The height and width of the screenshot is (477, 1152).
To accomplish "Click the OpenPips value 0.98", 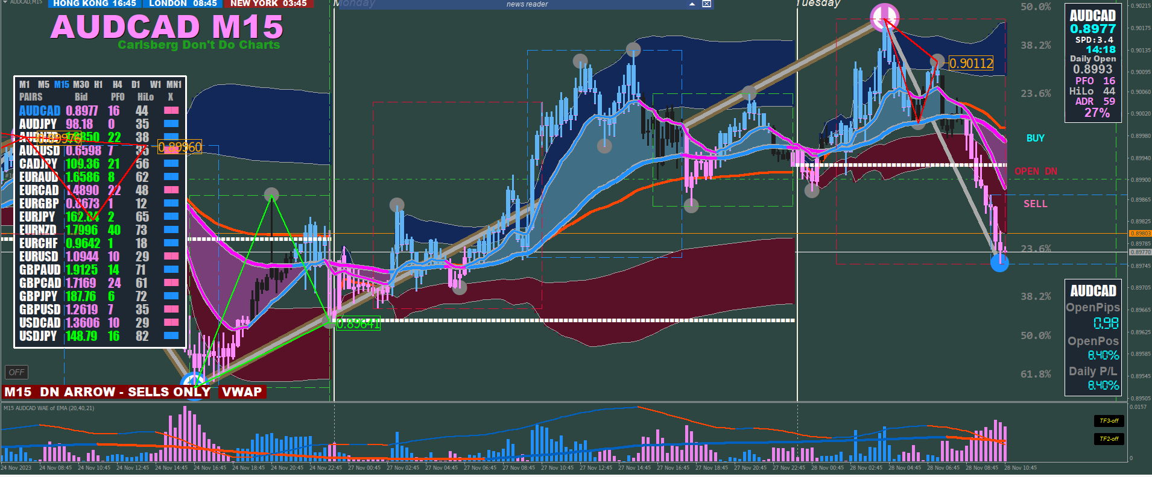I will (1106, 323).
